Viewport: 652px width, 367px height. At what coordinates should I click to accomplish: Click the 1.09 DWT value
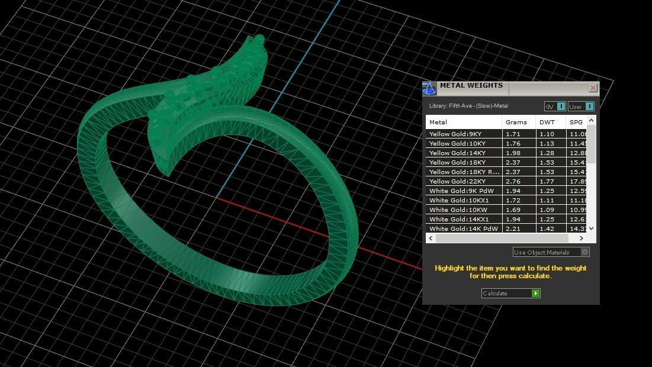pos(547,210)
